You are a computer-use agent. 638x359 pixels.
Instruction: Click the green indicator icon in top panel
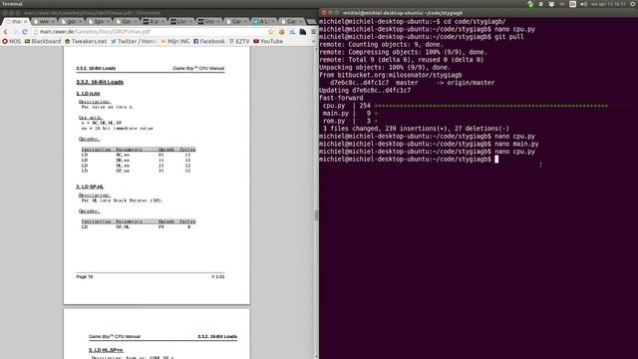[x=529, y=4]
